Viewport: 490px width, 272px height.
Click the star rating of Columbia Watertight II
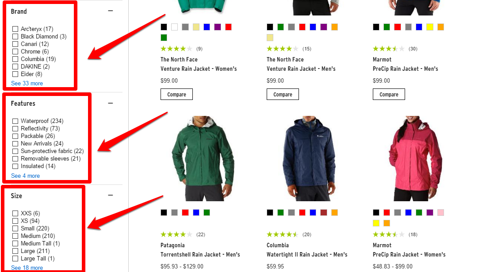[282, 234]
